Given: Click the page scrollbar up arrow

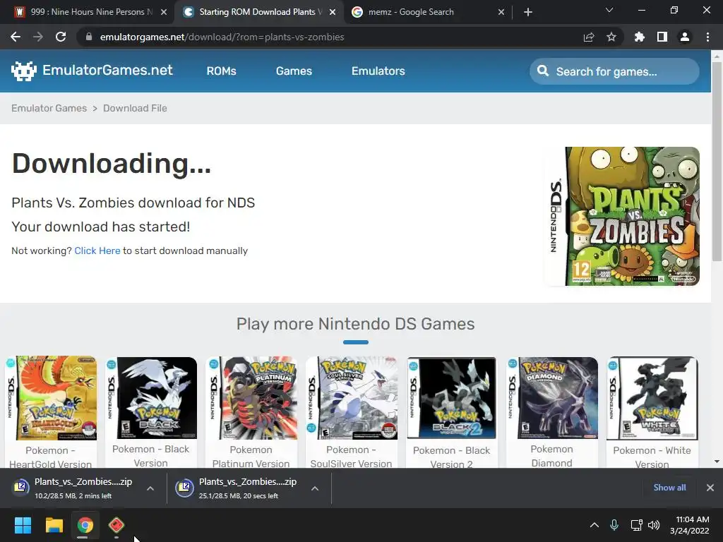Looking at the screenshot, I should point(717,56).
